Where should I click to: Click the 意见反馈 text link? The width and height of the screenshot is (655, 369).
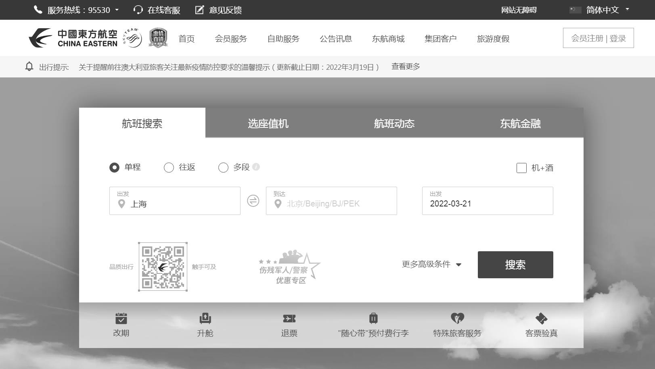point(225,10)
